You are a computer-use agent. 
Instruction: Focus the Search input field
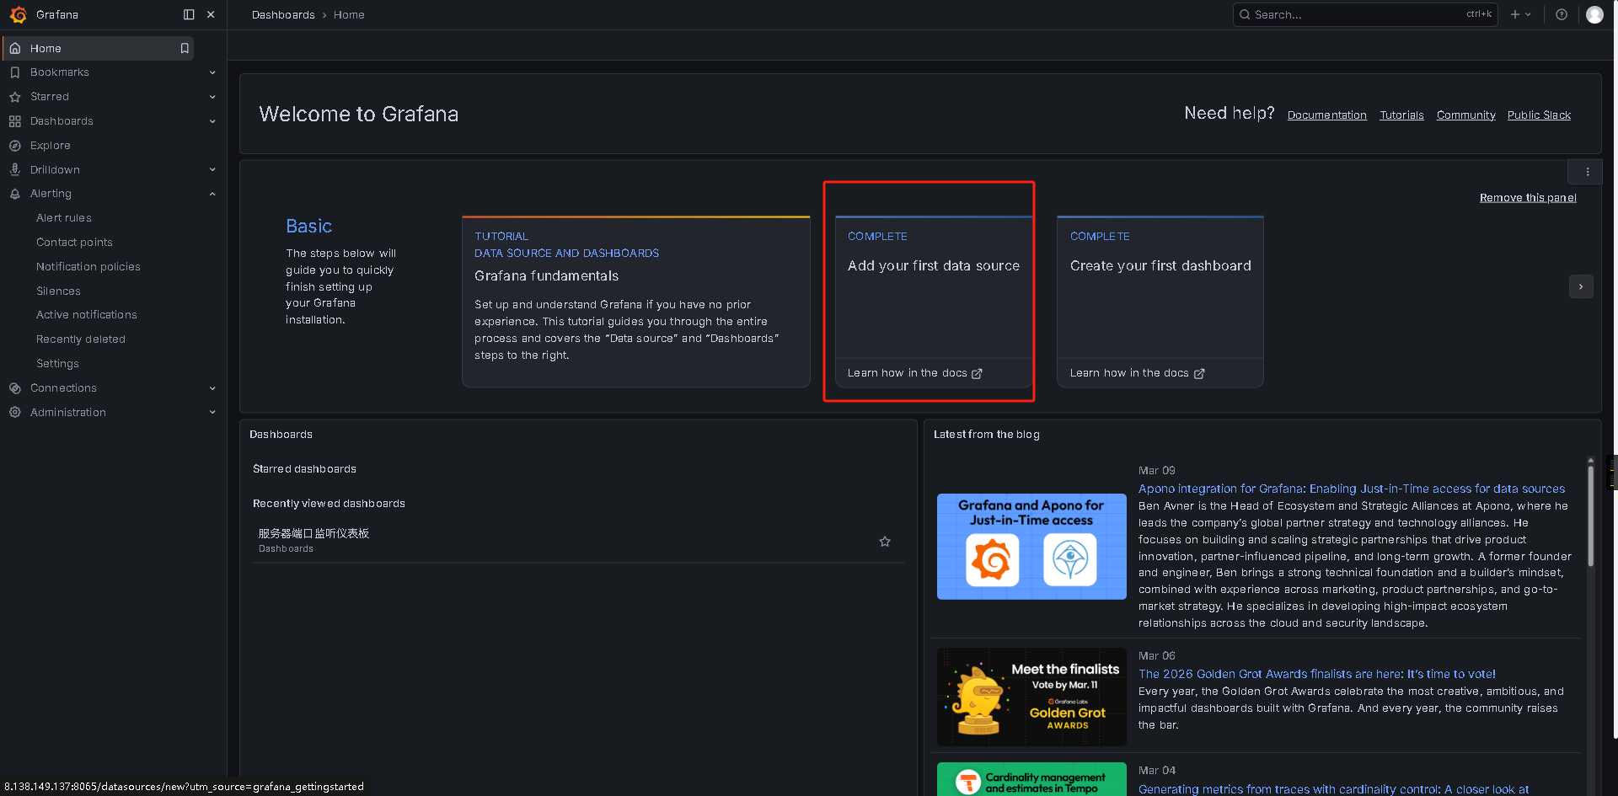pos(1365,14)
